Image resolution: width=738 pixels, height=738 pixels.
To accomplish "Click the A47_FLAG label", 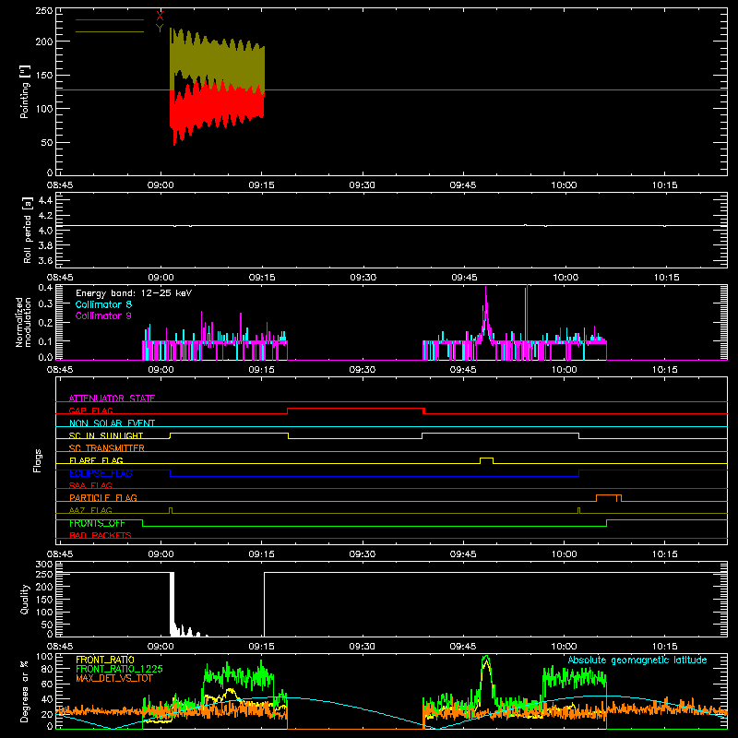I will (x=90, y=510).
